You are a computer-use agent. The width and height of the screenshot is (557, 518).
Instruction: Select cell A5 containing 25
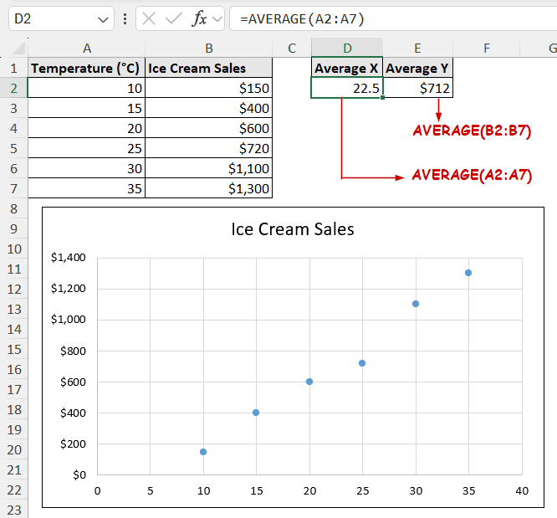(x=87, y=148)
